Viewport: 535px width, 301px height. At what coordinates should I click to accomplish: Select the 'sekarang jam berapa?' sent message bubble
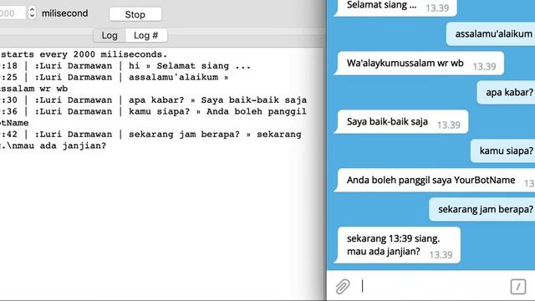click(x=482, y=209)
